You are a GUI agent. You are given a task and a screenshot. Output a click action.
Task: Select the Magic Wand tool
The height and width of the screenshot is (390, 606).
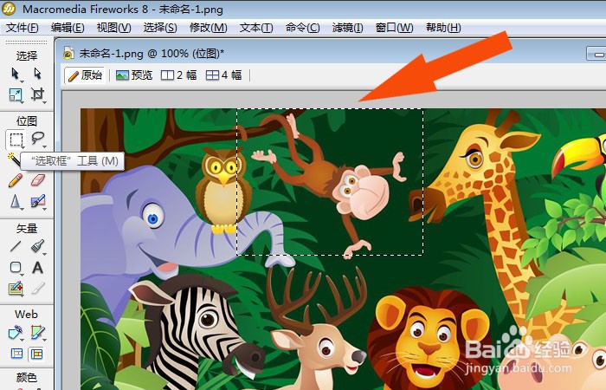(x=15, y=159)
